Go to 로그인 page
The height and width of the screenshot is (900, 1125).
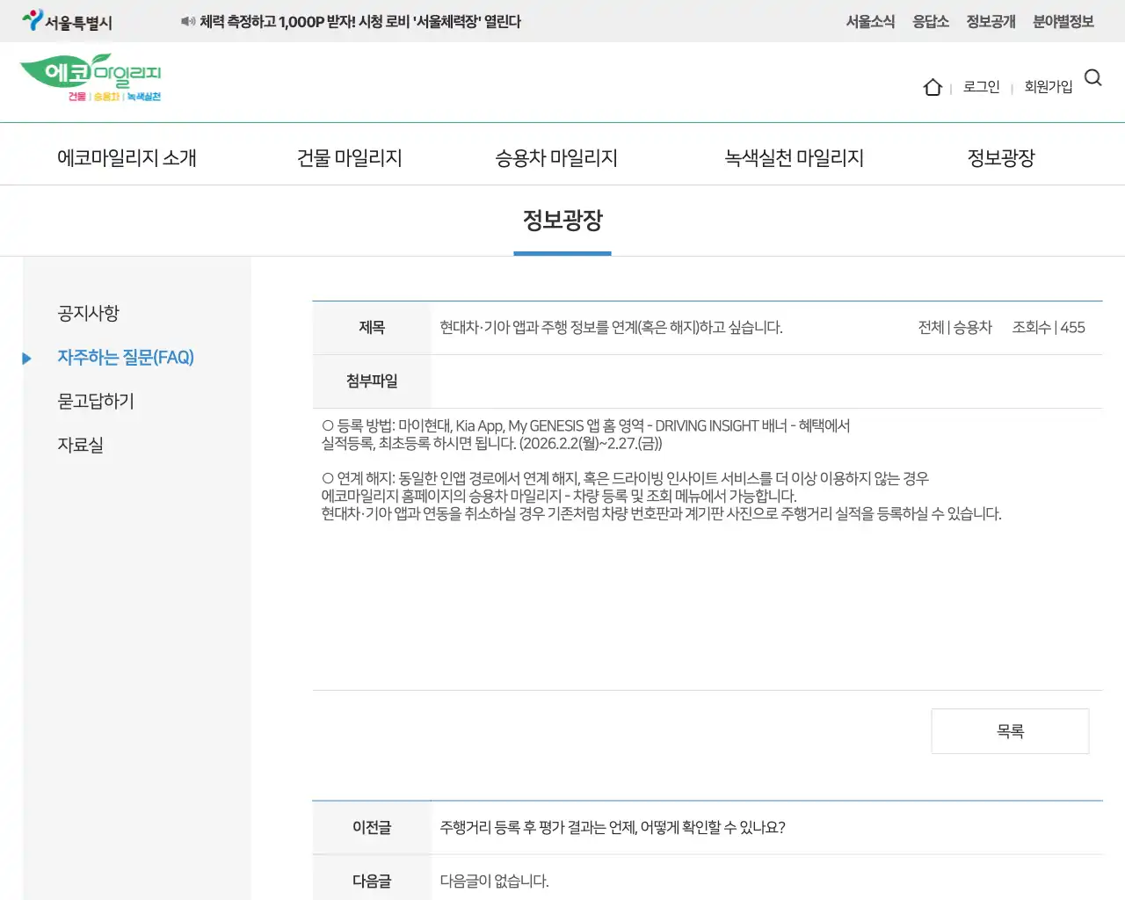(982, 86)
